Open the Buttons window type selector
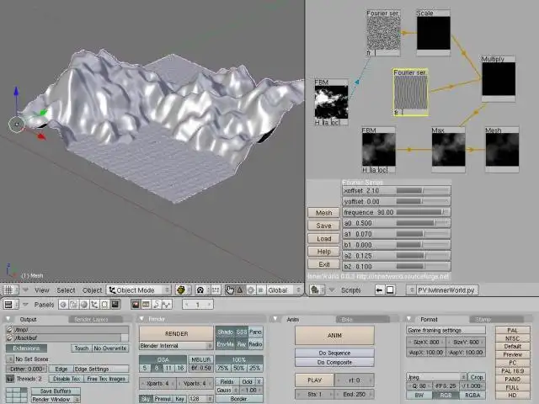 tap(10, 305)
